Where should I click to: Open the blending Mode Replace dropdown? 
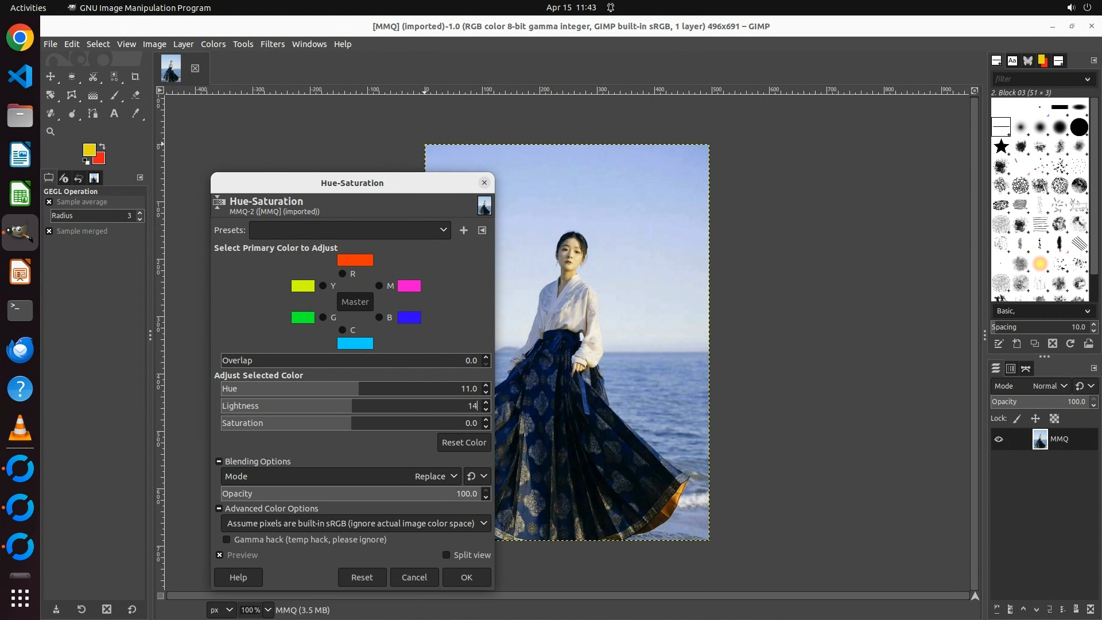click(436, 476)
